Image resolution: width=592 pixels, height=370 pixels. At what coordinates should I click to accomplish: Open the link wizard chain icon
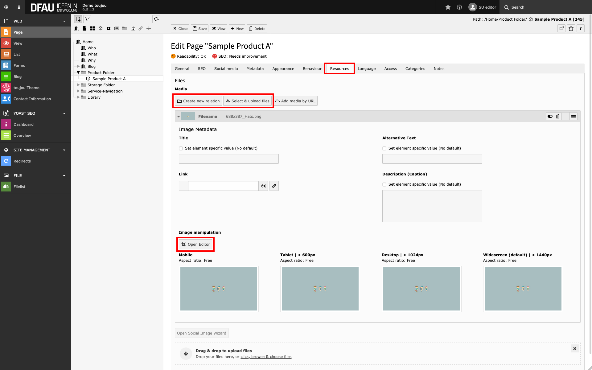click(x=274, y=186)
